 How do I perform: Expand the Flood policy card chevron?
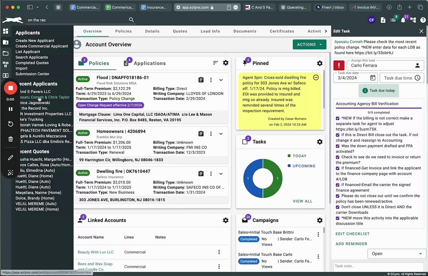pos(221,80)
